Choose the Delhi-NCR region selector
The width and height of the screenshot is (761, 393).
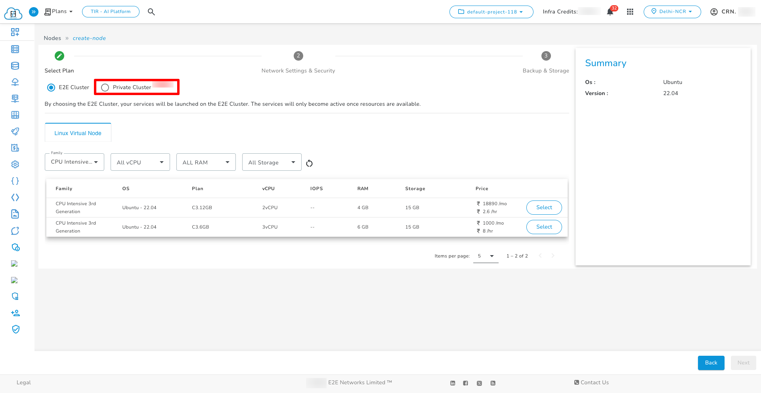click(x=672, y=11)
